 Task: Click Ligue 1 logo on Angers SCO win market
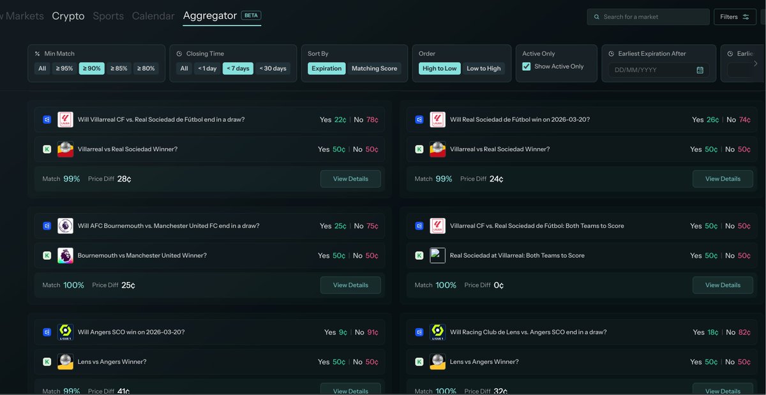pos(66,332)
